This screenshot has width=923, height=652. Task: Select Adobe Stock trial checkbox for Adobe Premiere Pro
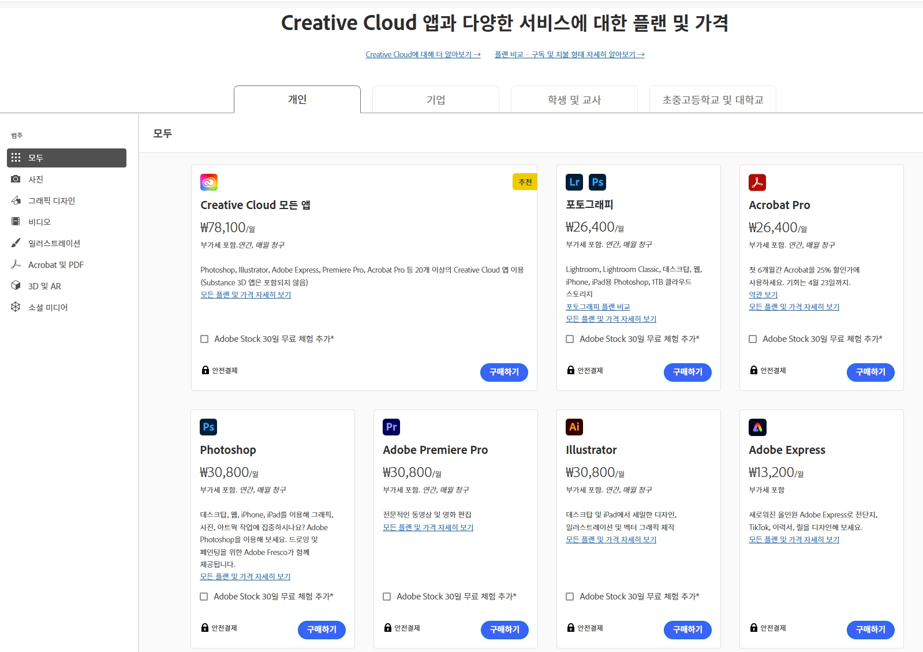pyautogui.click(x=387, y=597)
